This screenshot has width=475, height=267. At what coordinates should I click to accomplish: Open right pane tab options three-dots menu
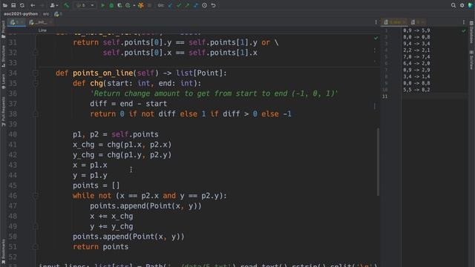[463, 22]
